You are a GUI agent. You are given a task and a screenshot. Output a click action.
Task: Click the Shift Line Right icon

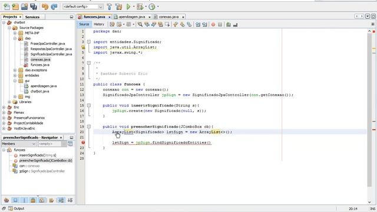tap(204, 24)
